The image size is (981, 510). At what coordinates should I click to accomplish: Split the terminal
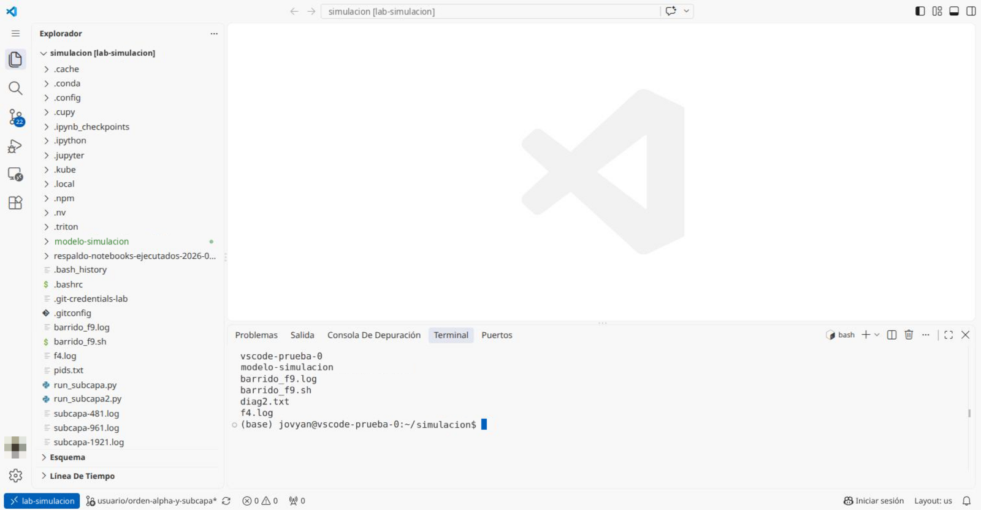892,335
